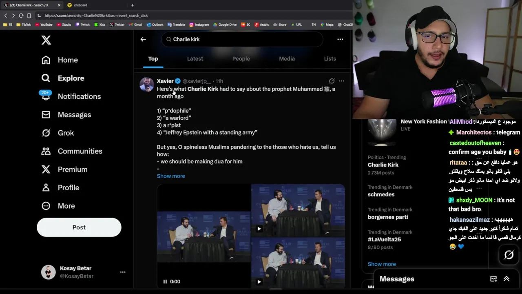The image size is (522, 294).
Task: Open the Studio bookmark
Action: [64, 24]
